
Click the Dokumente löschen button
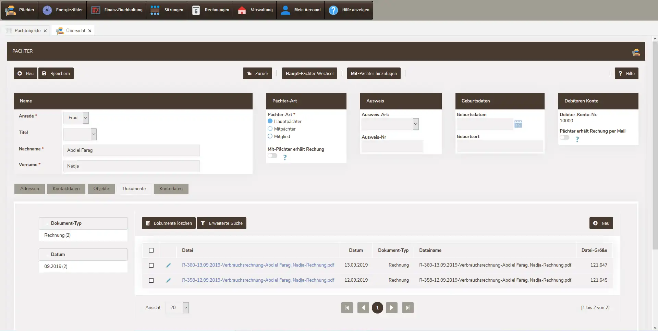click(169, 223)
